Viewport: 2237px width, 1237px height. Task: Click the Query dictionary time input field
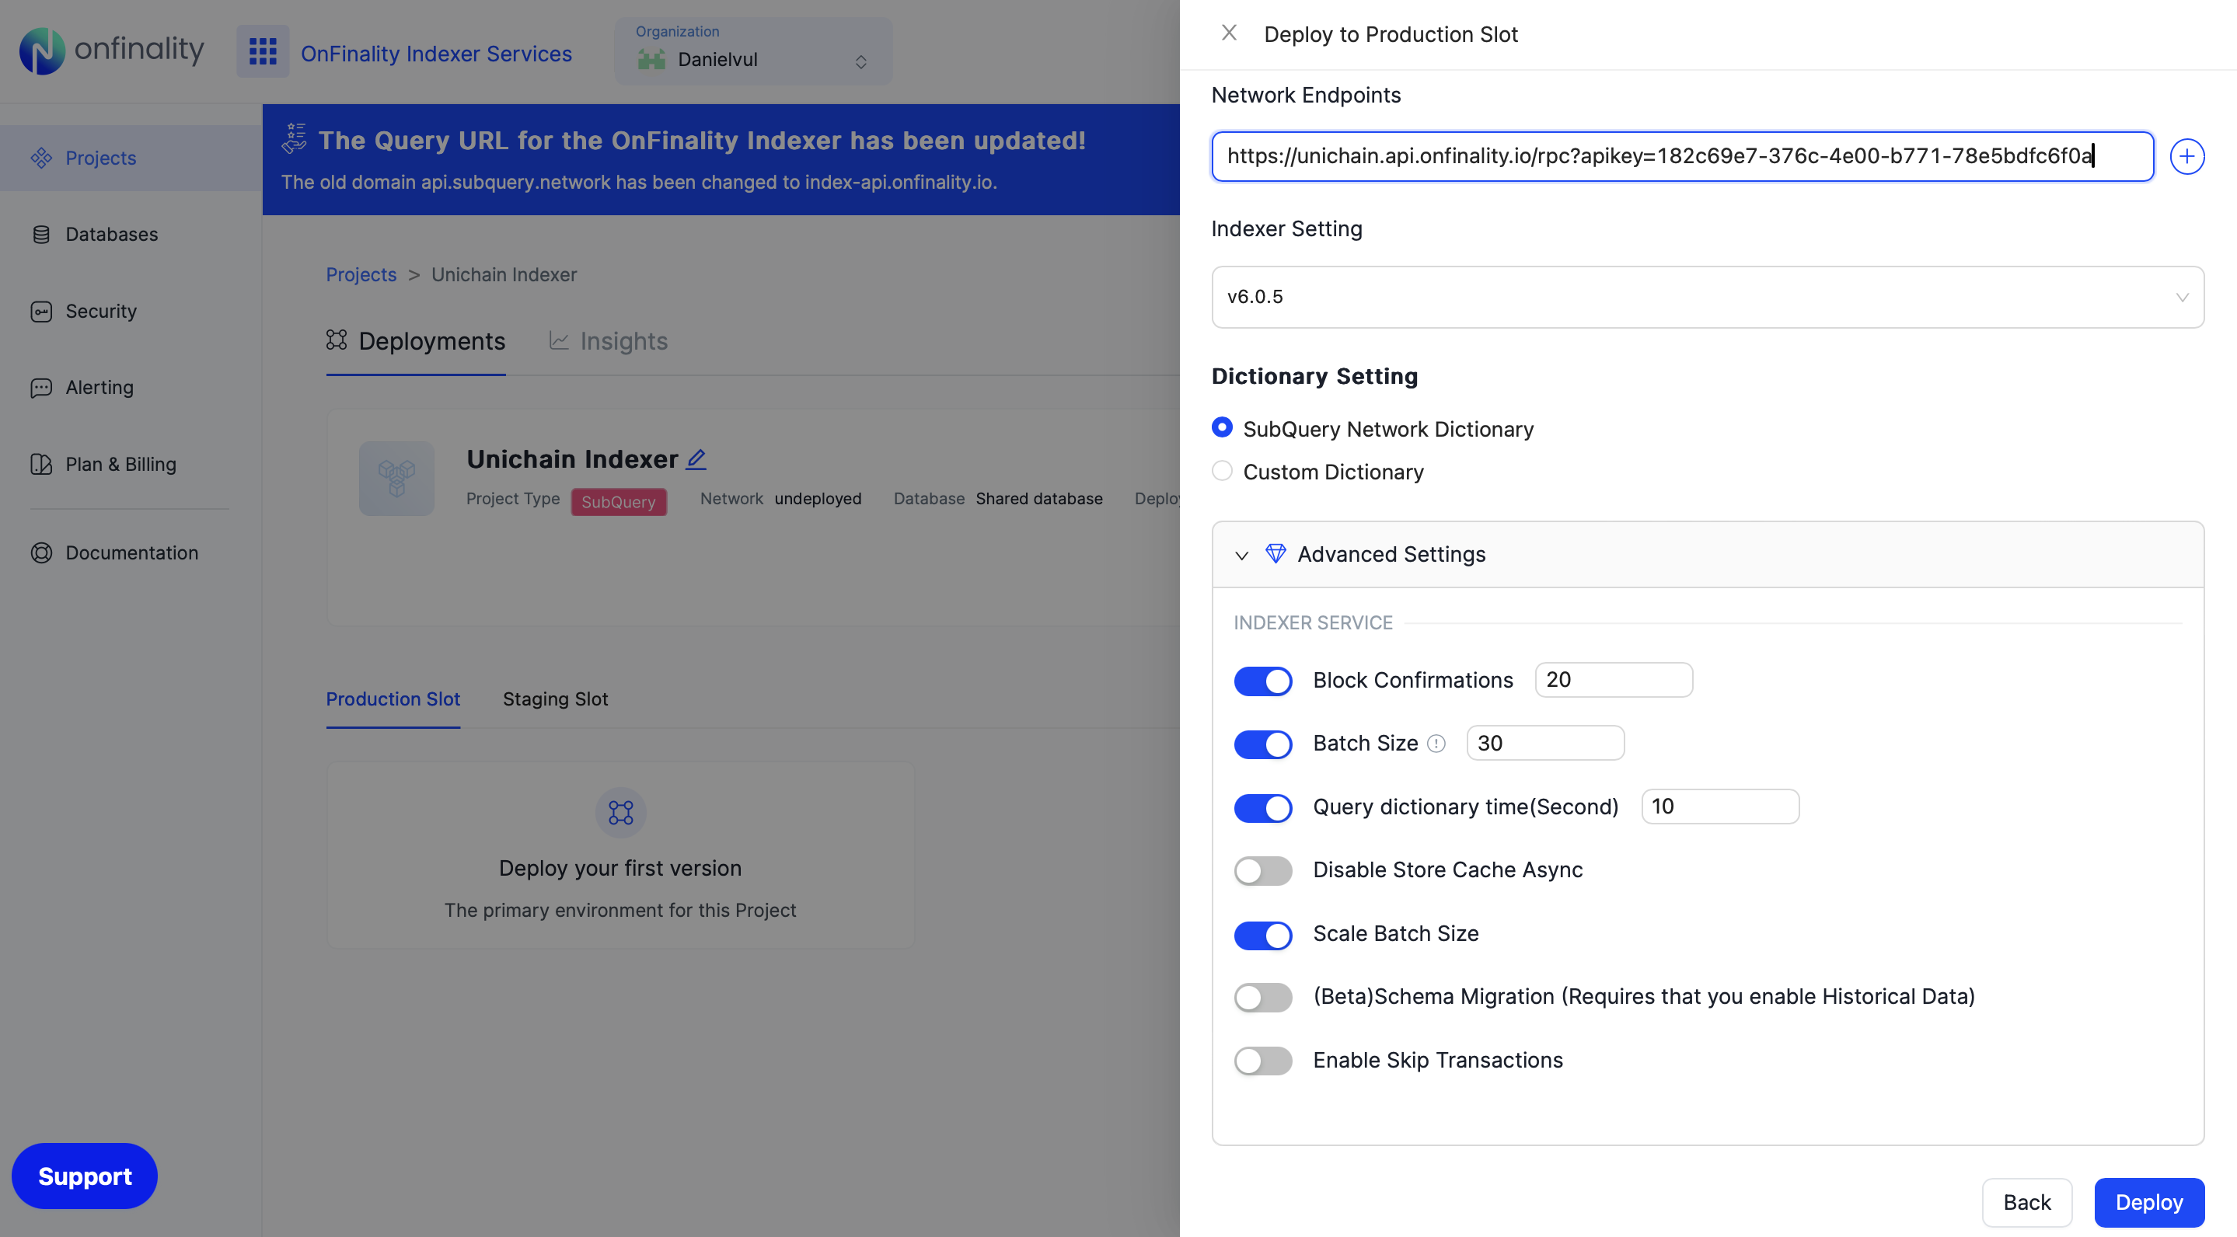tap(1719, 807)
